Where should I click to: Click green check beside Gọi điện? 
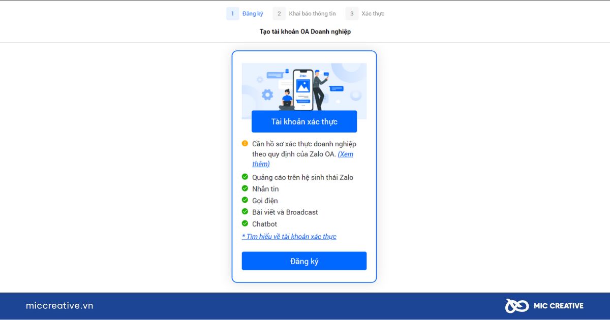[245, 200]
